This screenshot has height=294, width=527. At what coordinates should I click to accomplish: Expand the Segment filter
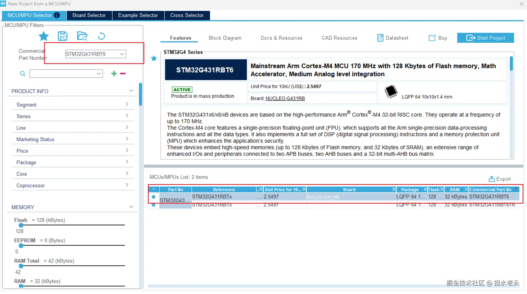click(x=127, y=104)
